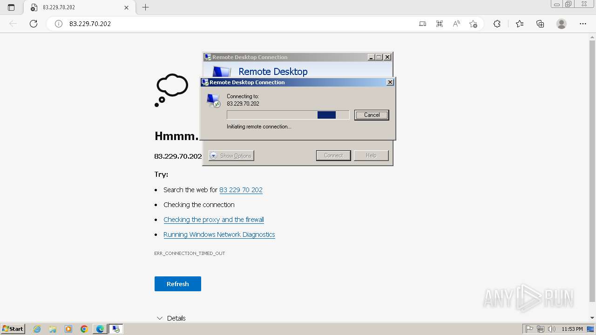Close the connecting progress dialog

pos(390,82)
